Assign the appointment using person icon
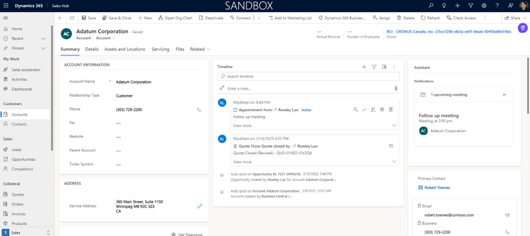This screenshot has width=530, height=236. coord(355,110)
